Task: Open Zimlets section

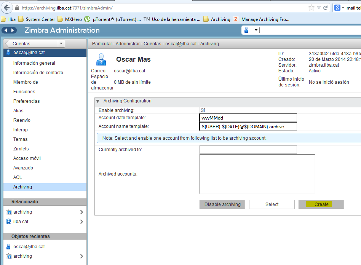Action: 21,149
